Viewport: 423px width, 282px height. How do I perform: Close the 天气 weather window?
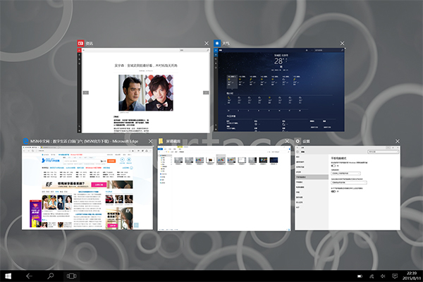coord(342,43)
